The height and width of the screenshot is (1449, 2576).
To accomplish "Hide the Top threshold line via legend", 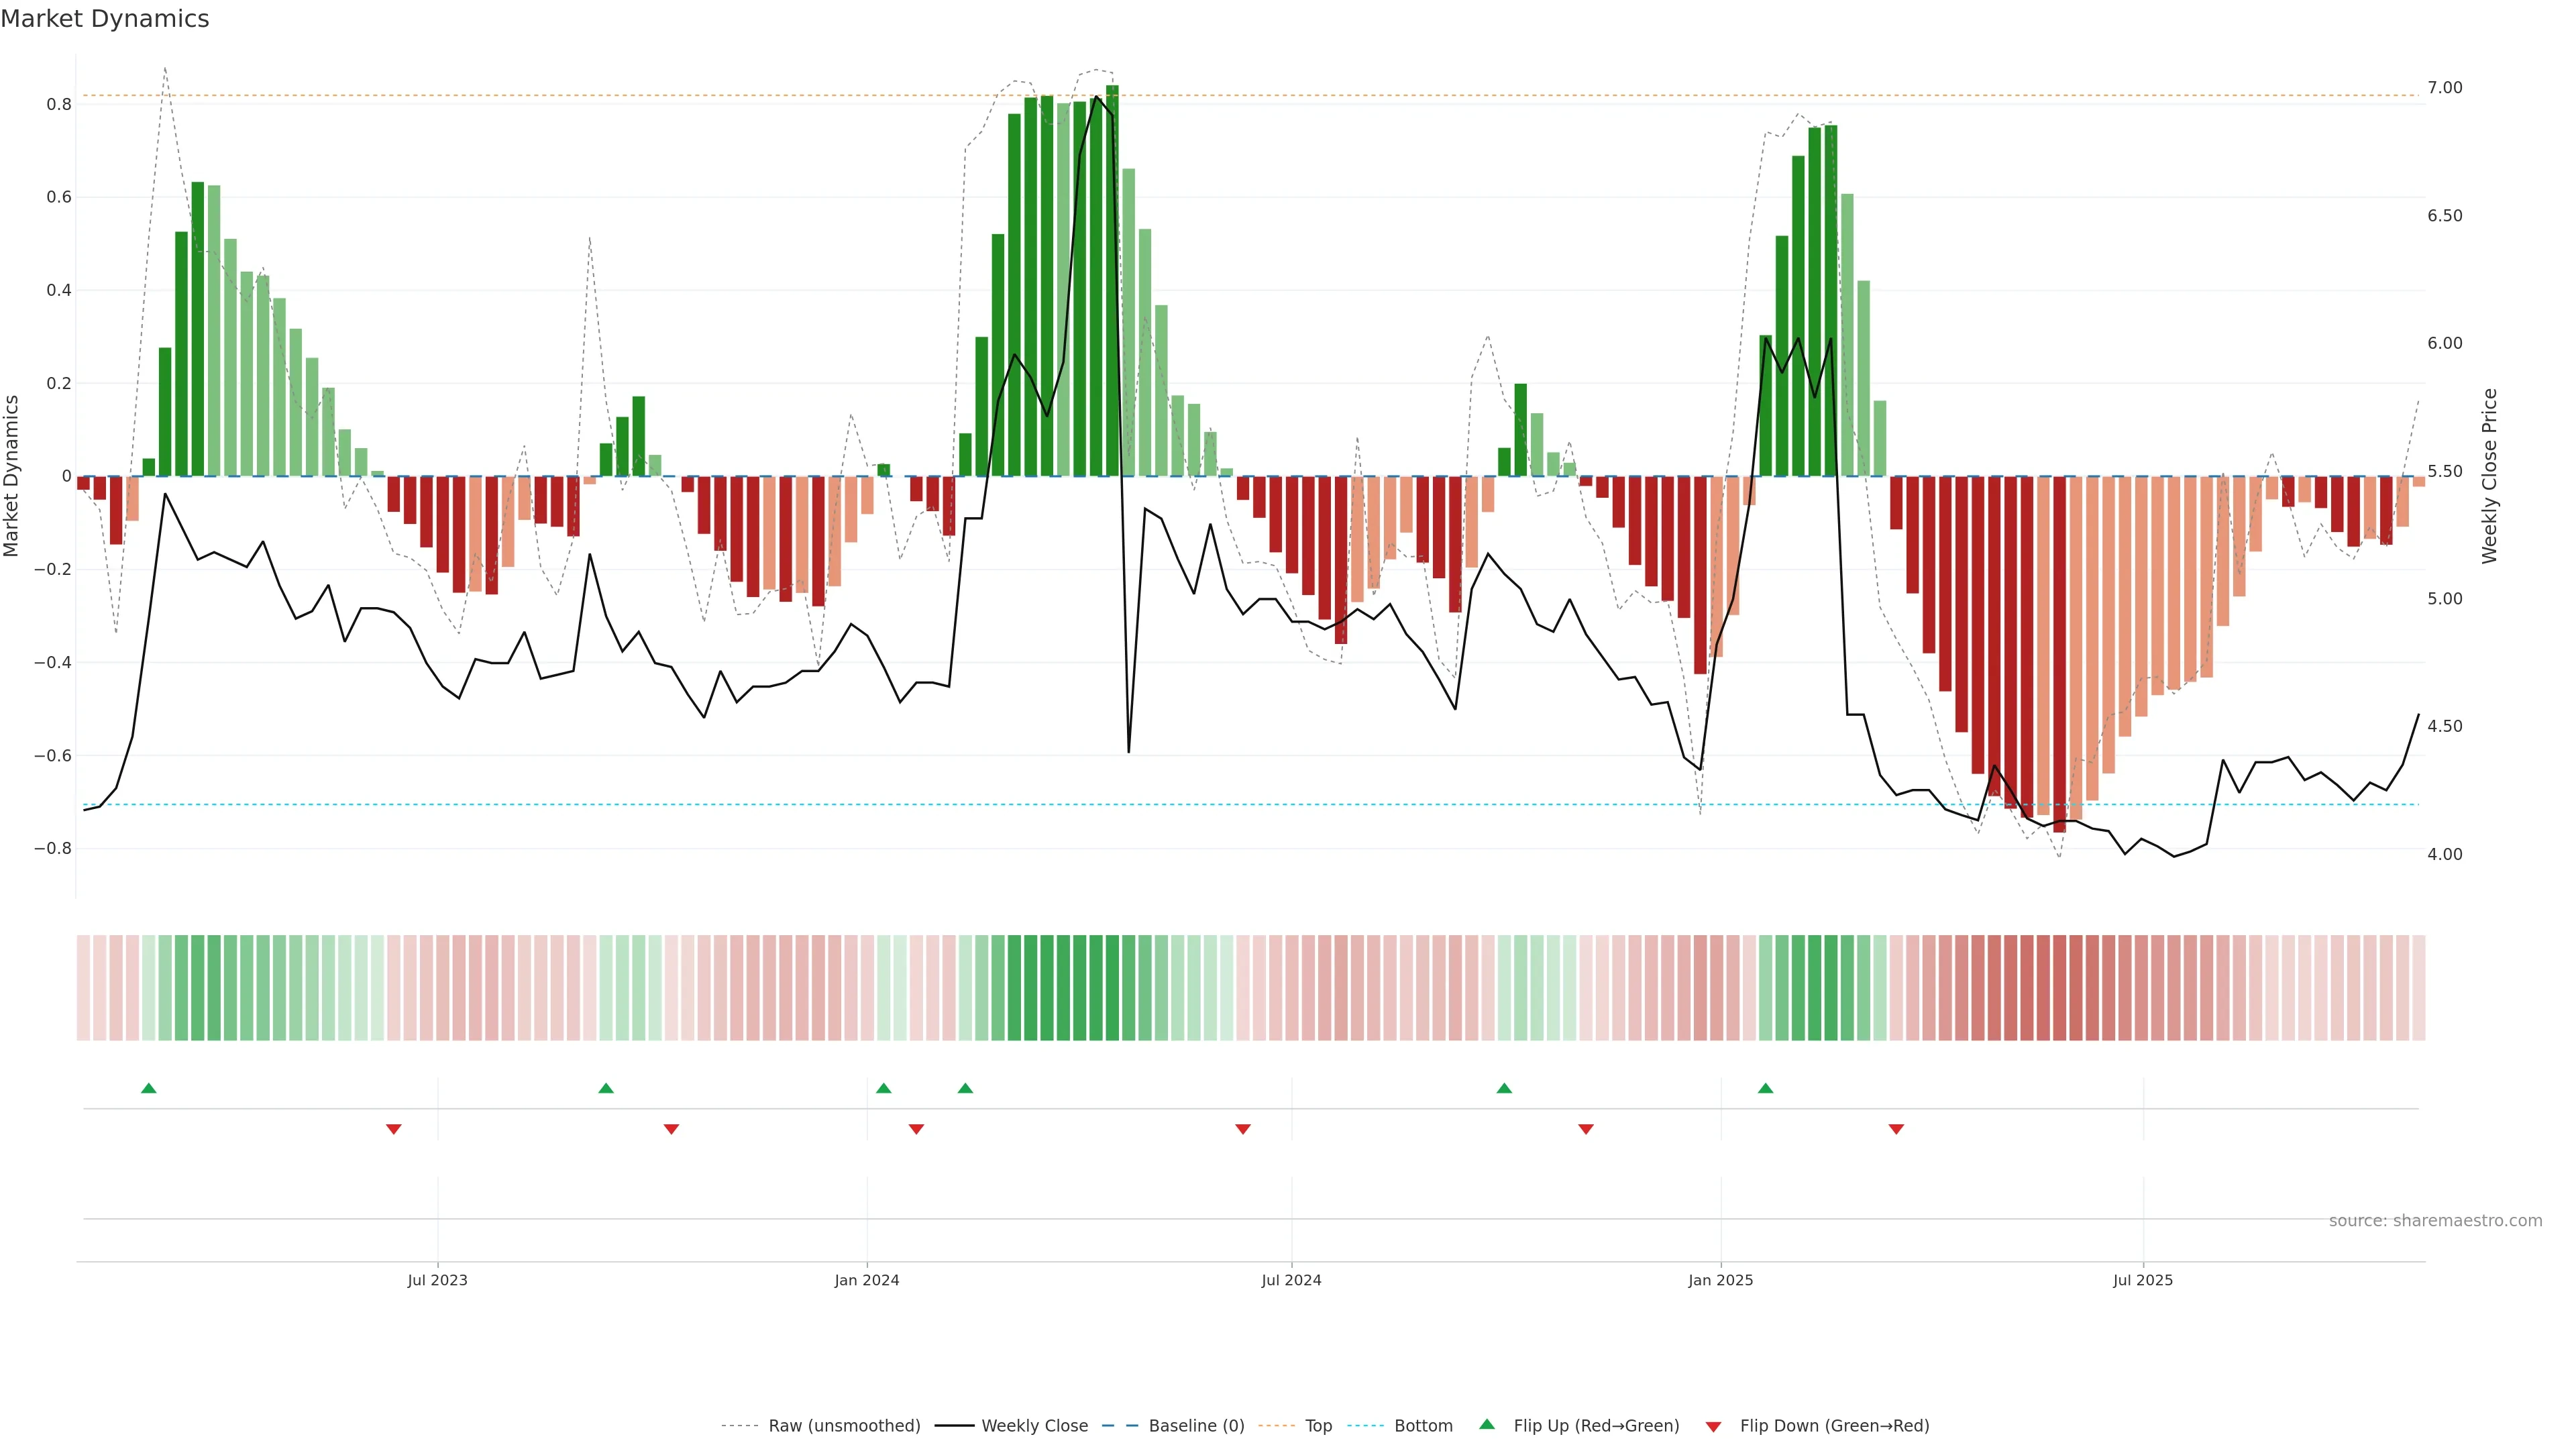I will click(x=1318, y=1425).
